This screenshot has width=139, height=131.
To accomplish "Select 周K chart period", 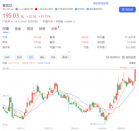I will pos(42,57).
